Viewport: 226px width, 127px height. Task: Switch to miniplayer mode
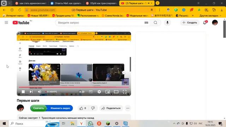click(108, 92)
